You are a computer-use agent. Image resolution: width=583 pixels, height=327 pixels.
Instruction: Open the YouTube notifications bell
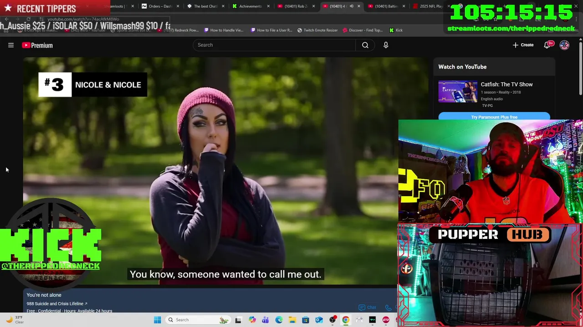pyautogui.click(x=547, y=45)
